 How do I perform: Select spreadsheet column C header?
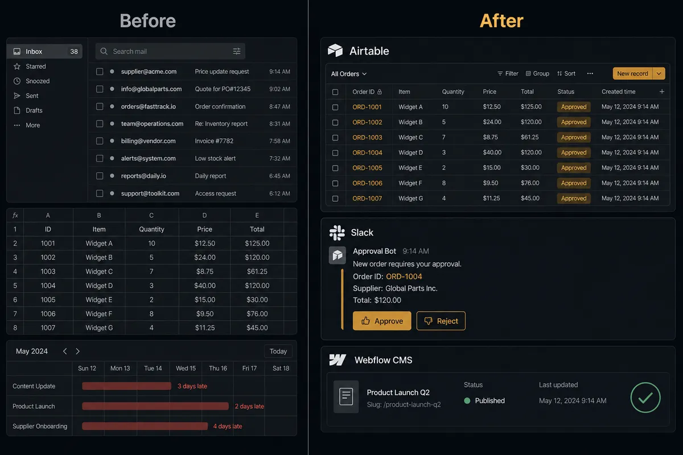pos(151,215)
